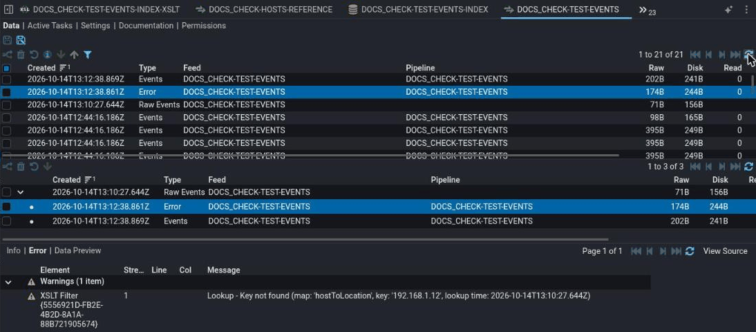Click the Message column header in the error table
The image size is (756, 332).
tap(224, 270)
